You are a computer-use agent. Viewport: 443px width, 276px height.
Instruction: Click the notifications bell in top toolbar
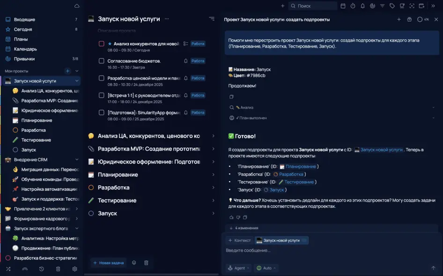click(362, 6)
